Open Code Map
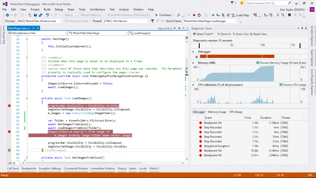The height and width of the screenshot is (178, 316). [x=240, y=15]
